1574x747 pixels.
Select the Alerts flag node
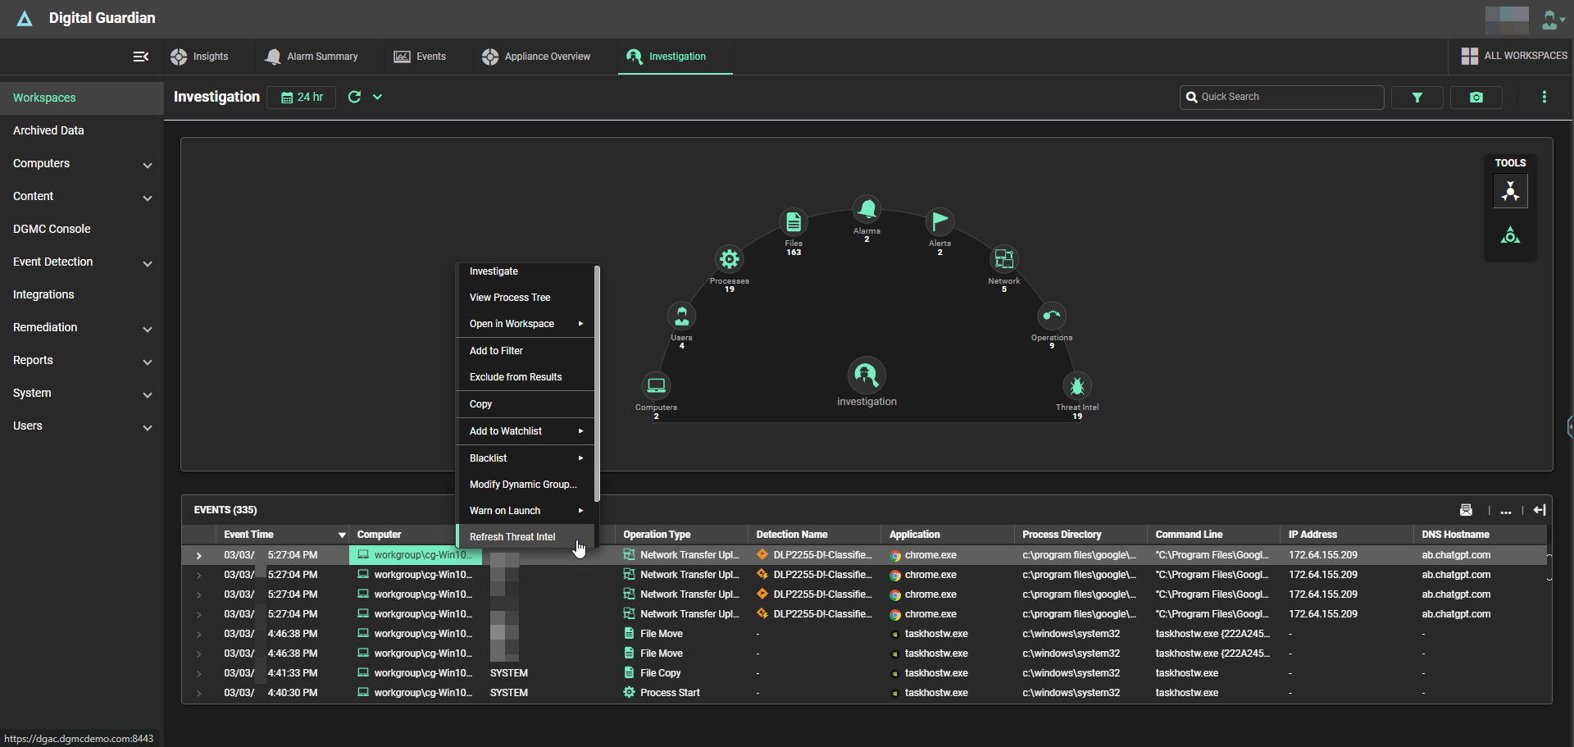(939, 222)
